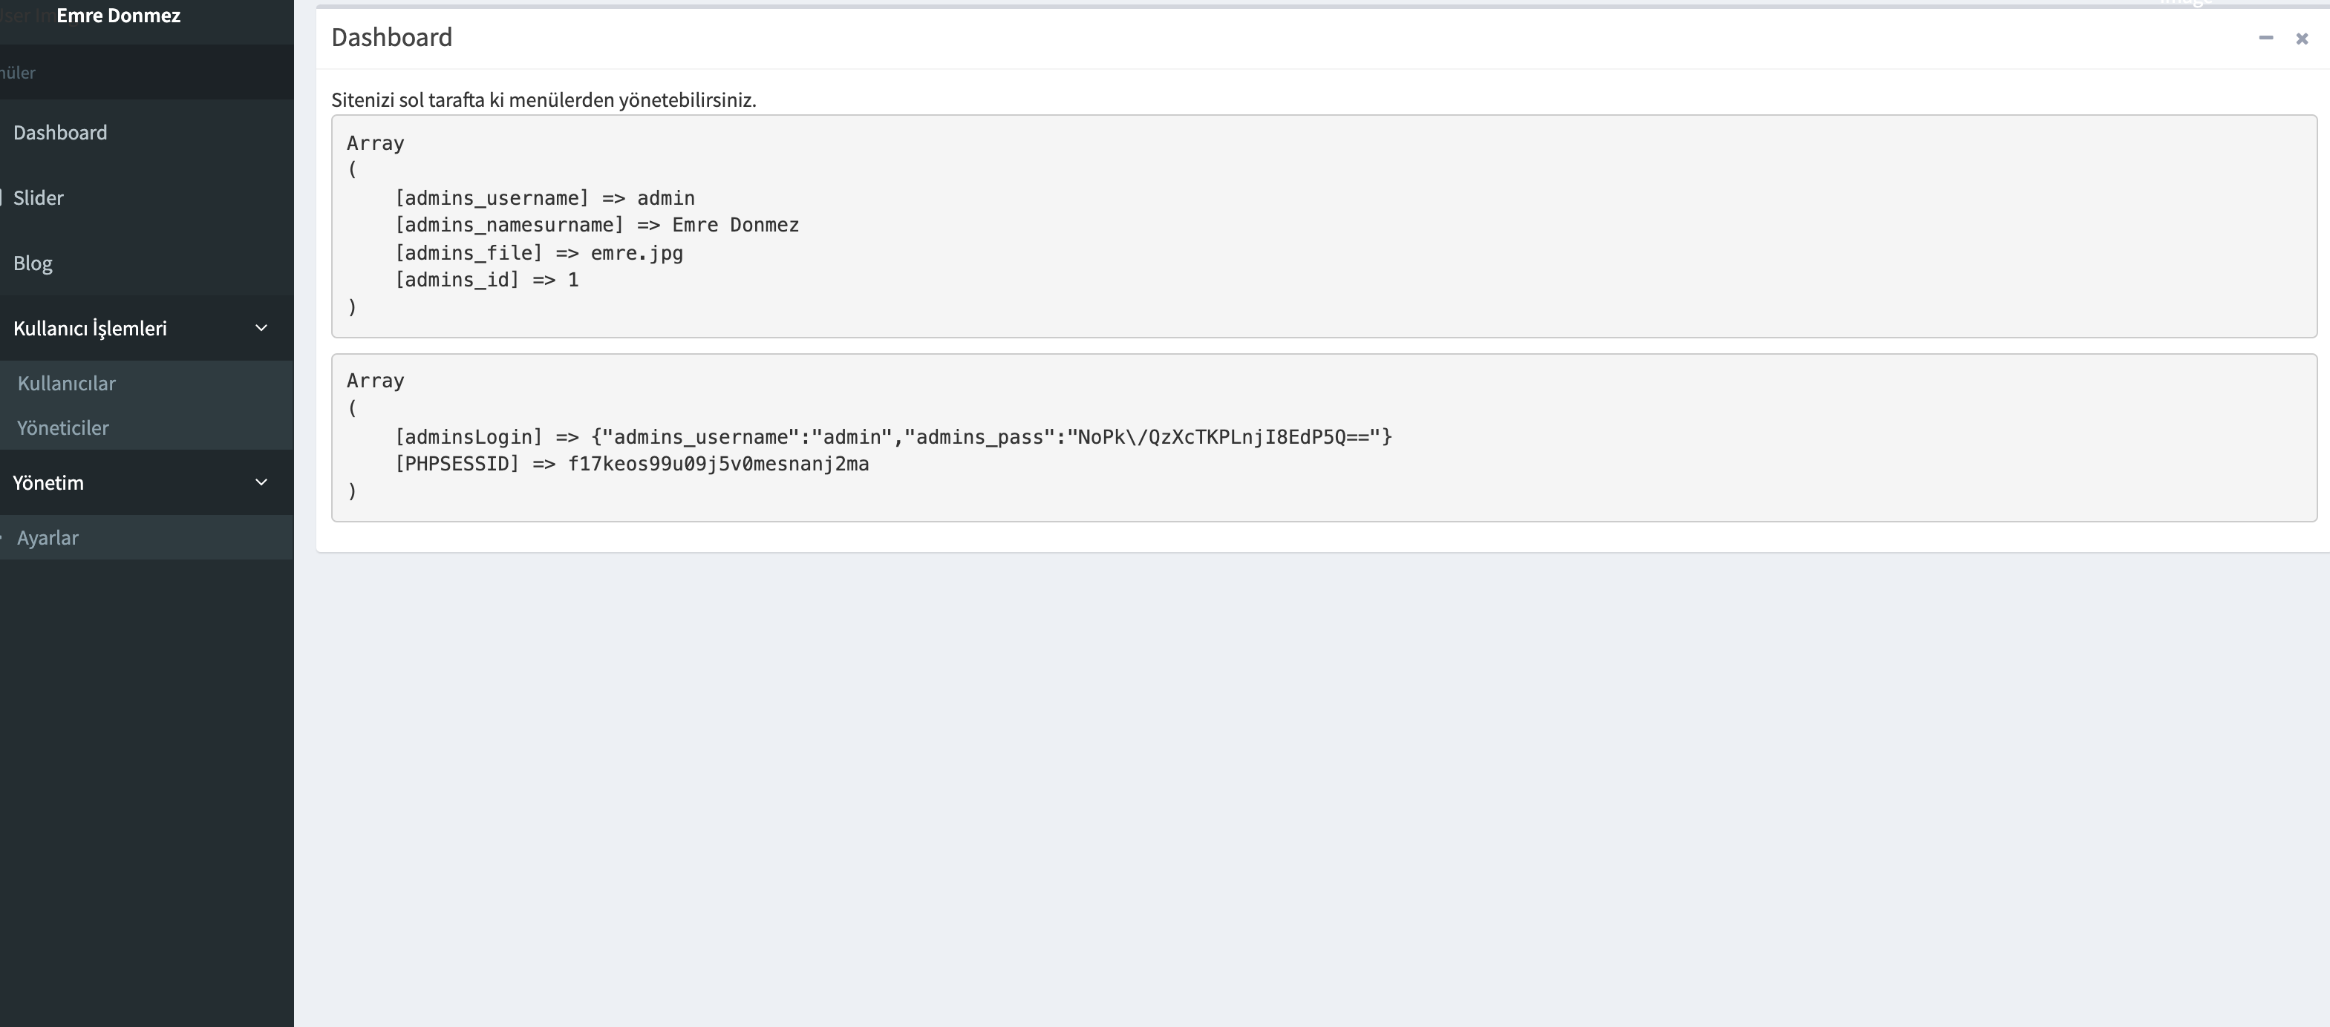This screenshot has height=1027, width=2330.
Task: Close the Dashboard widget with the X icon
Action: tap(2301, 38)
